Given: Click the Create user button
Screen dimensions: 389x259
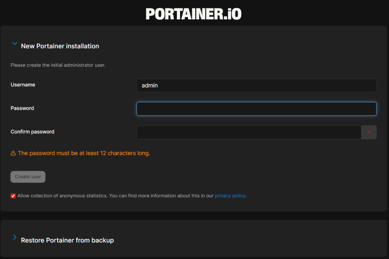Looking at the screenshot, I should point(28,177).
